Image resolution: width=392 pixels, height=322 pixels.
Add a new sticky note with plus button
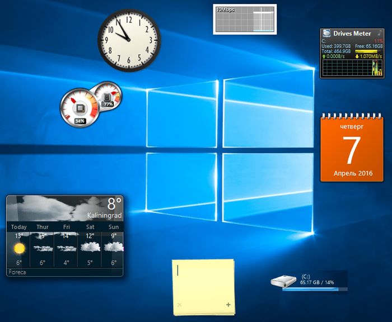[228, 305]
